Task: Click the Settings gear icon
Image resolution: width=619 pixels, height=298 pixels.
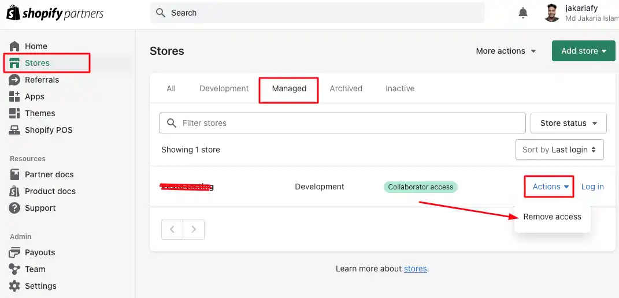Action: coord(14,286)
